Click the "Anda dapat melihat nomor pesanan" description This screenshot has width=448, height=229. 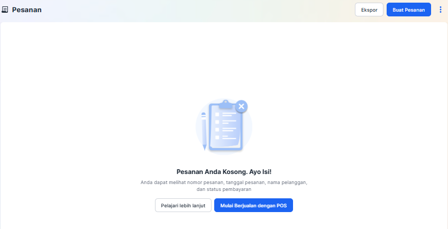pos(224,182)
